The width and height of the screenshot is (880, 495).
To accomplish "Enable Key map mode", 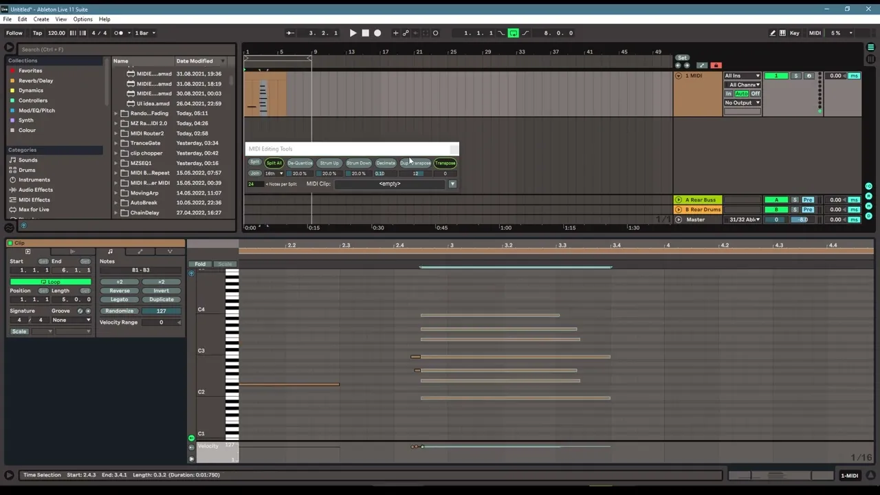I will point(795,33).
